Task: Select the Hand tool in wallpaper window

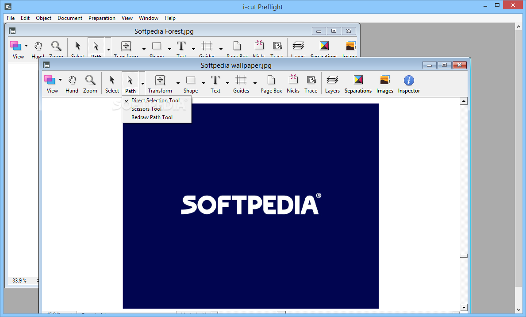Action: click(72, 84)
